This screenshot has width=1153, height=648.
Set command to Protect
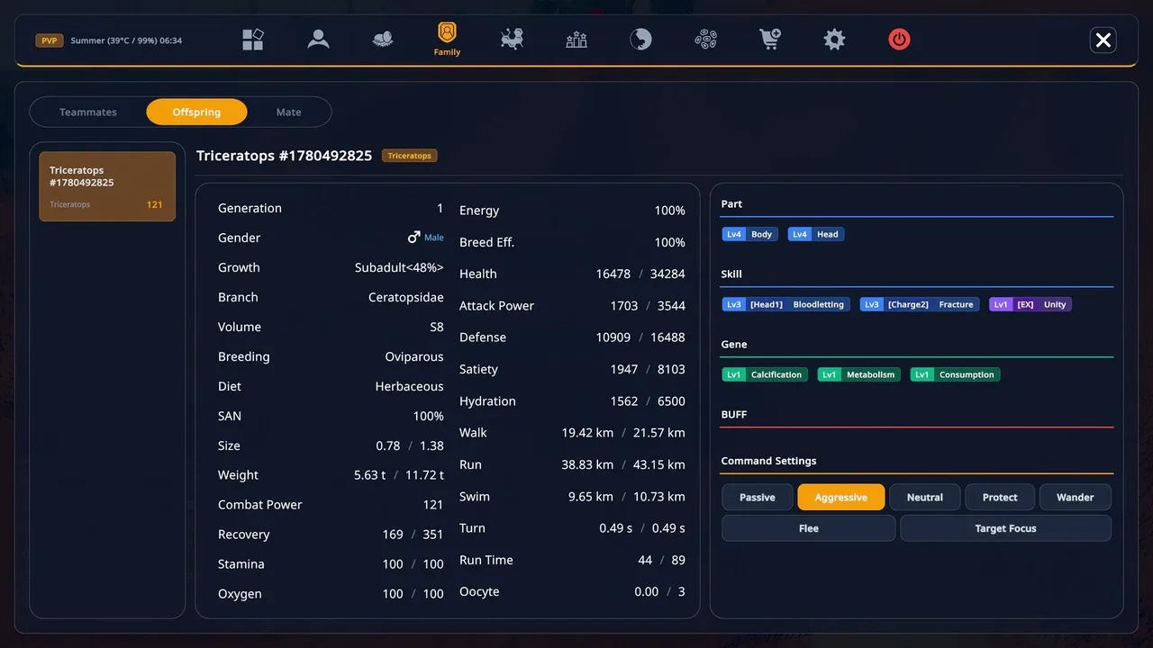click(1000, 498)
